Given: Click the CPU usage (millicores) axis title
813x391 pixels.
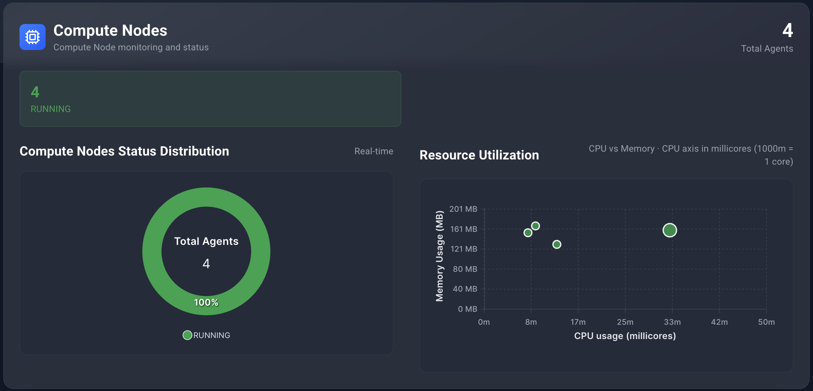Looking at the screenshot, I should pos(625,336).
